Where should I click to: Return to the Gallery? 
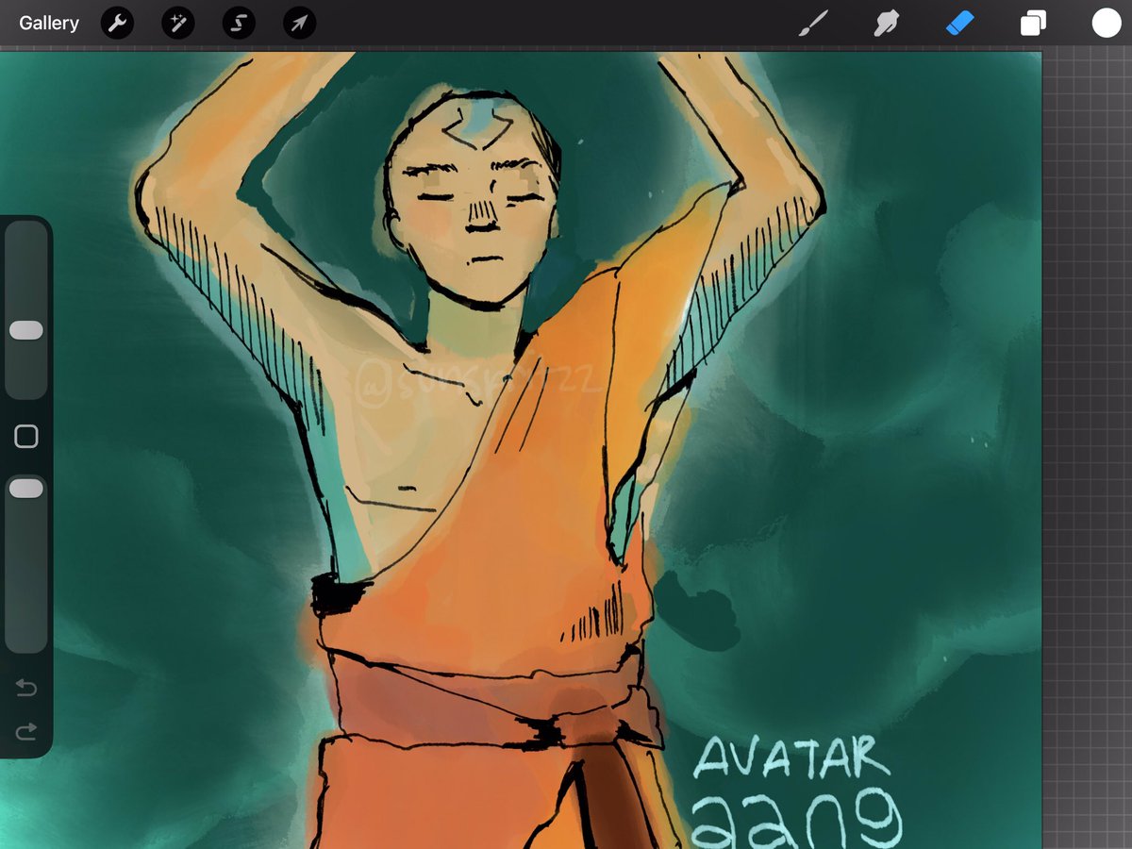tap(49, 24)
